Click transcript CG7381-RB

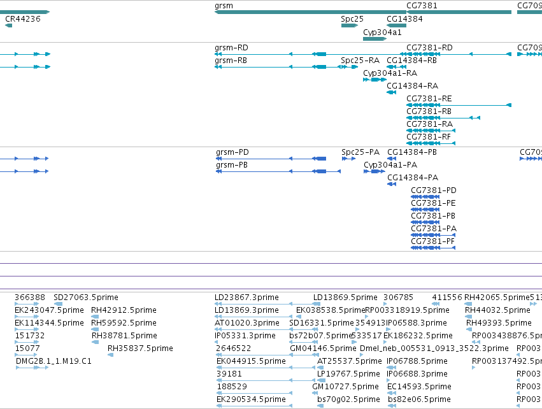click(443, 118)
